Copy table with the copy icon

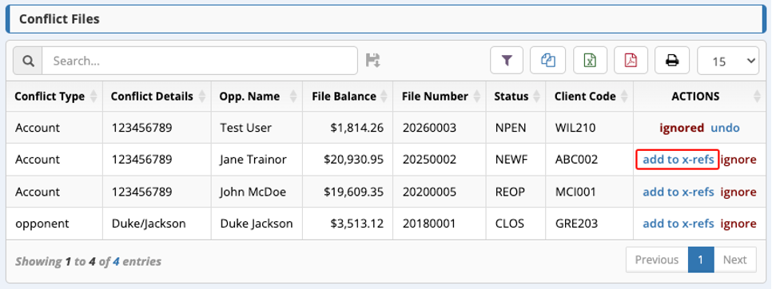pos(548,61)
